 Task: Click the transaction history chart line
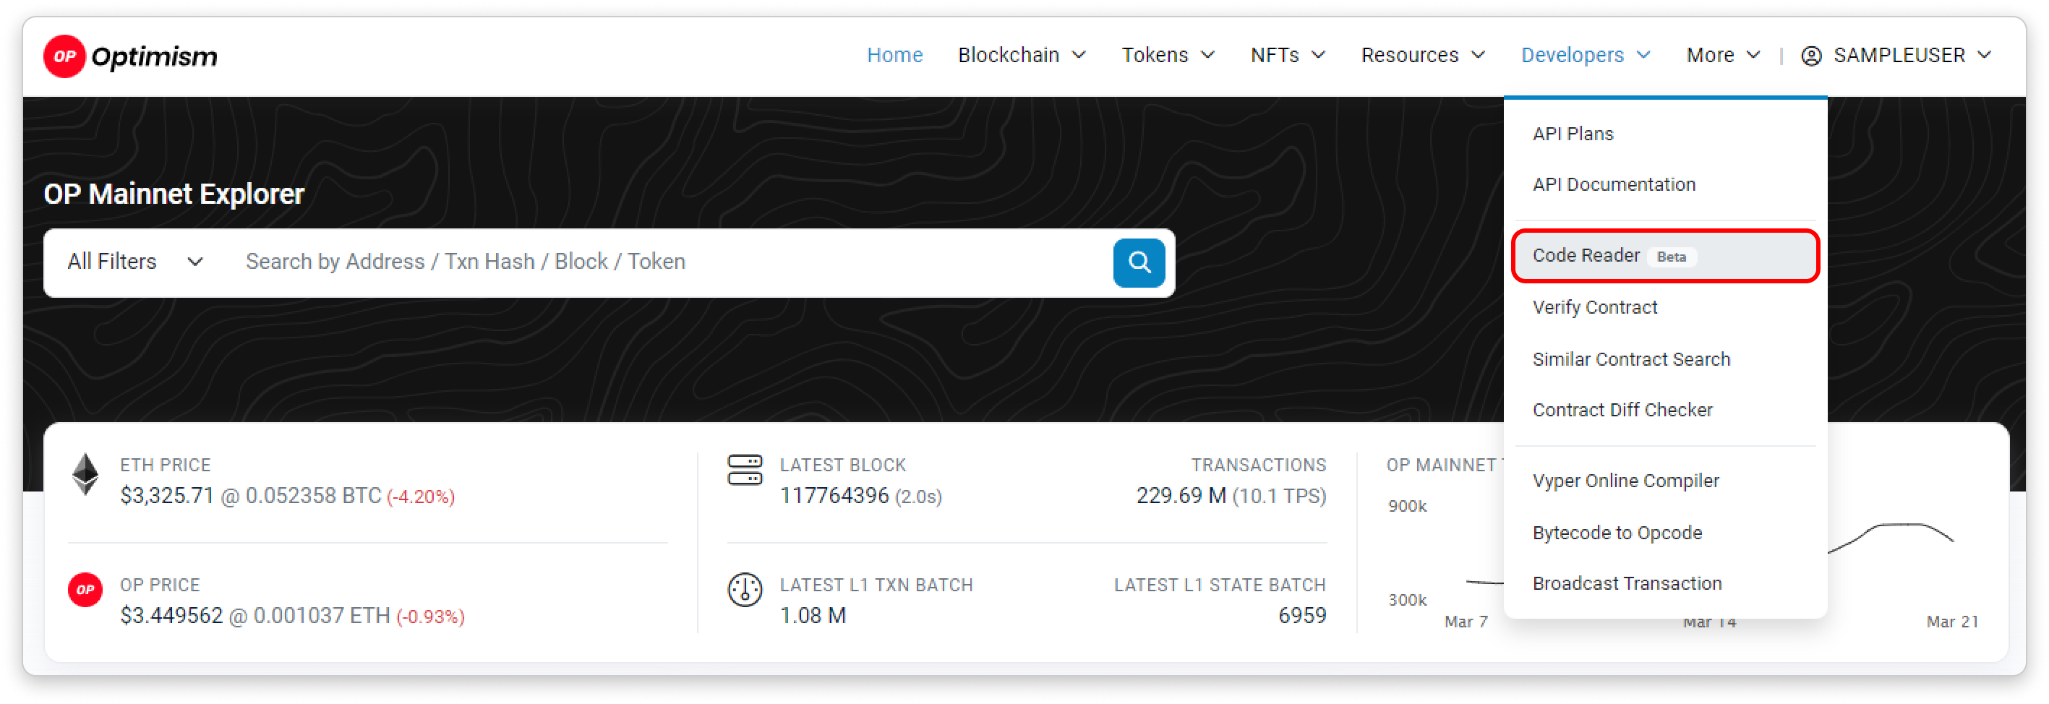click(x=1890, y=537)
